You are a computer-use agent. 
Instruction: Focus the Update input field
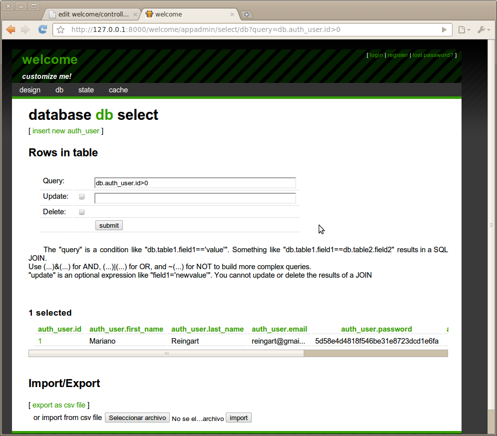(x=195, y=198)
